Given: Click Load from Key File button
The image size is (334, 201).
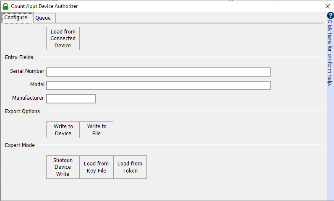Looking at the screenshot, I should [97, 167].
